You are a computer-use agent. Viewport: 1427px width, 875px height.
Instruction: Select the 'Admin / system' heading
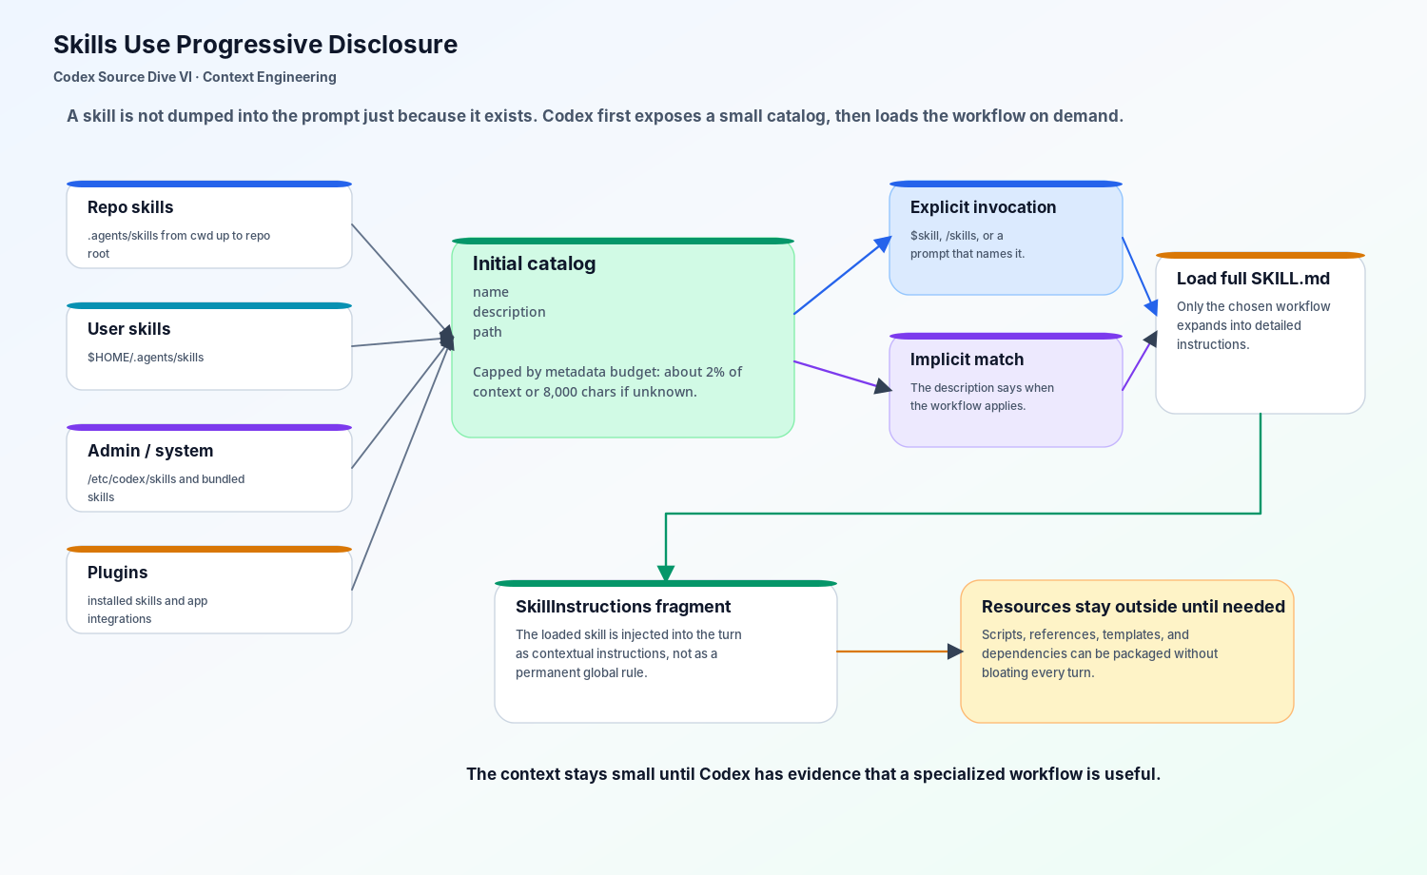coord(150,451)
